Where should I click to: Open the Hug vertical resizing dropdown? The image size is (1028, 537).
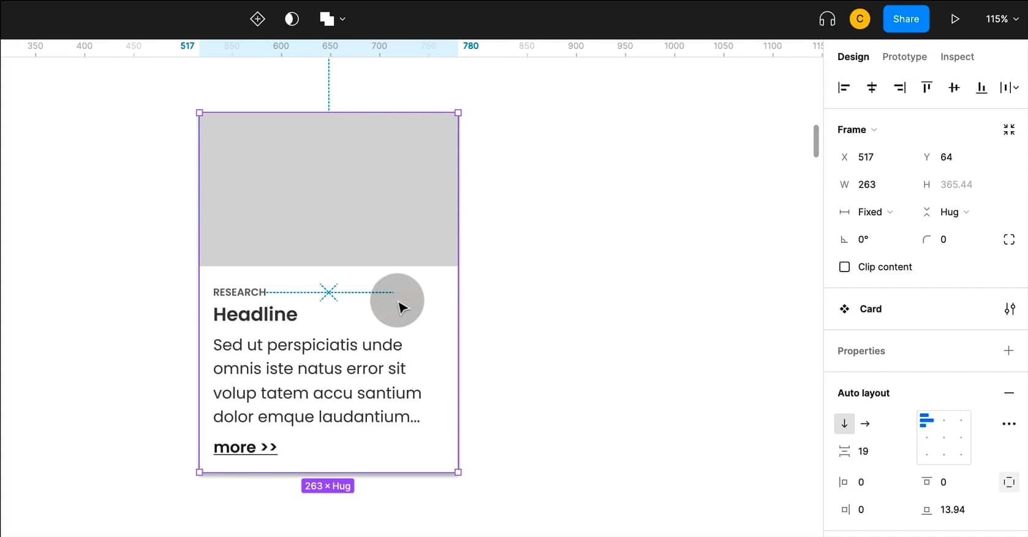coord(947,212)
